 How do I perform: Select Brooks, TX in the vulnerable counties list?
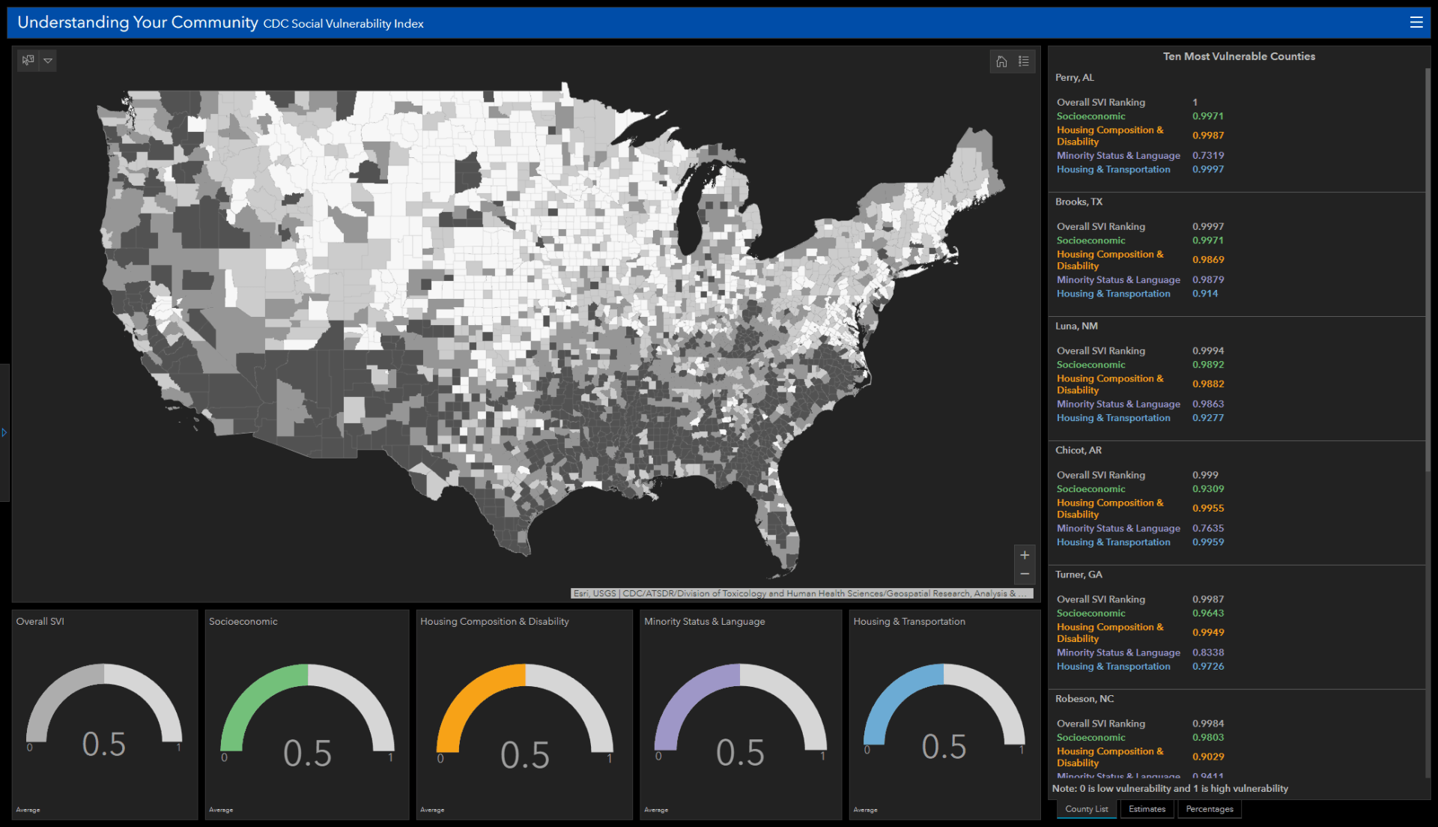[x=1078, y=202]
